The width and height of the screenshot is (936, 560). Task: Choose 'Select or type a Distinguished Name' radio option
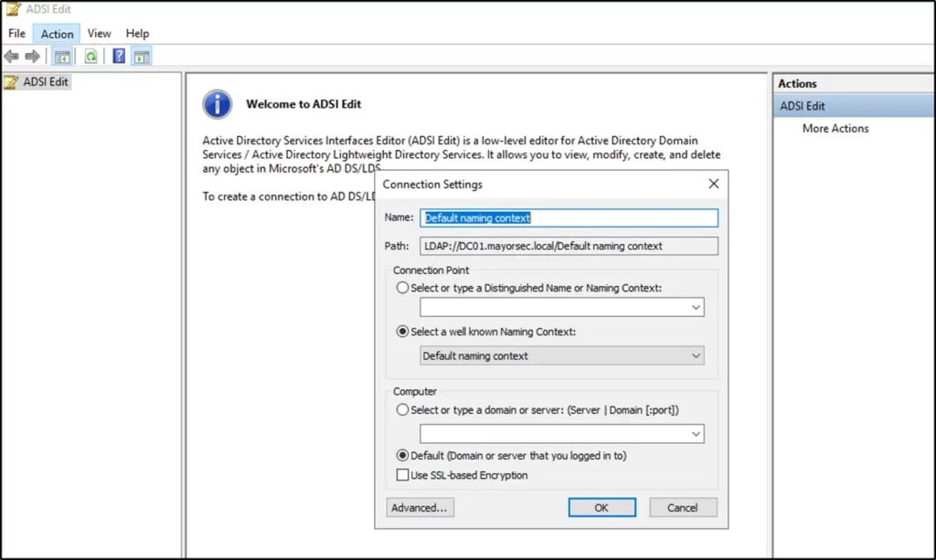pyautogui.click(x=403, y=288)
